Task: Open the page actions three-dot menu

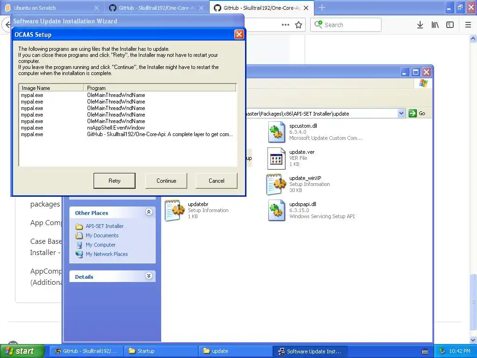Action: point(286,25)
